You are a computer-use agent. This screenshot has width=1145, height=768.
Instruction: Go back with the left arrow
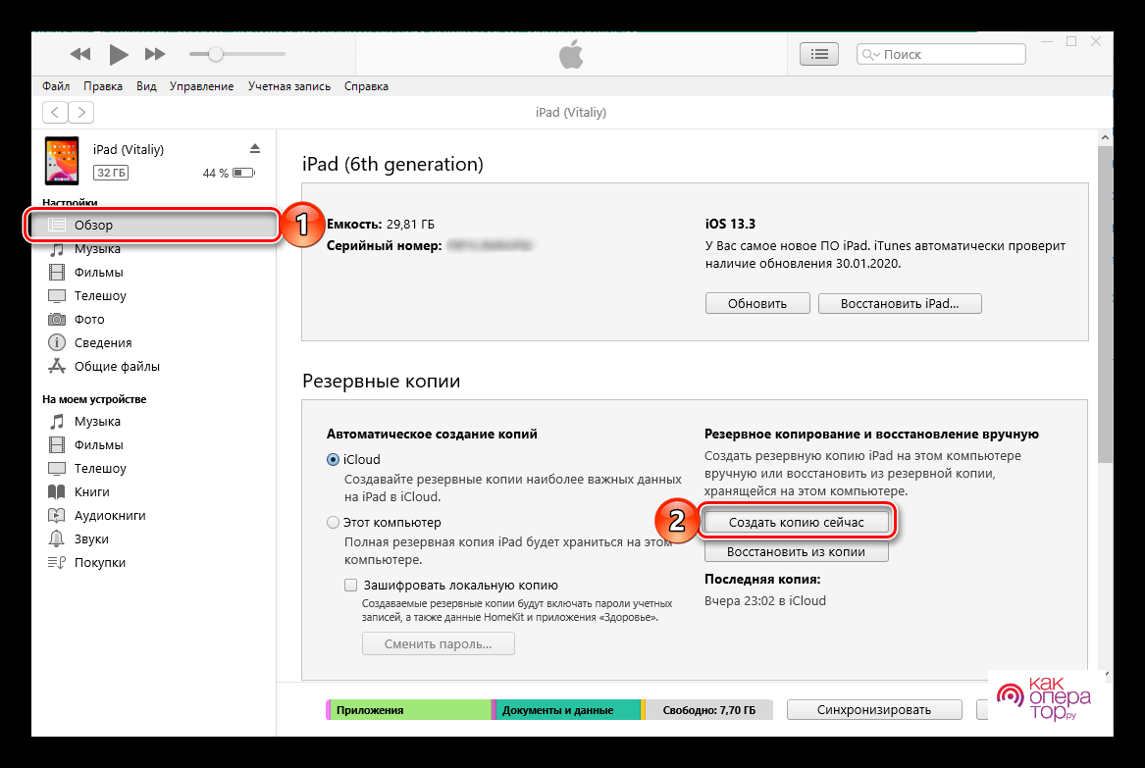[x=56, y=113]
